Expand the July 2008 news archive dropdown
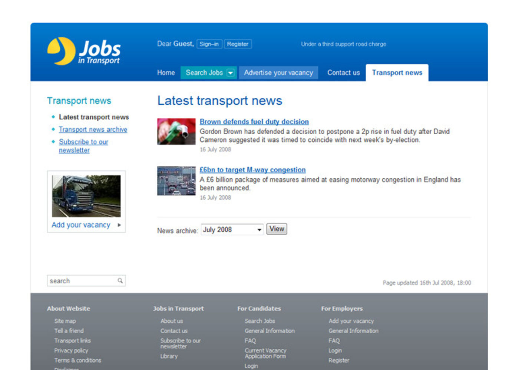This screenshot has height=370, width=519. click(259, 230)
